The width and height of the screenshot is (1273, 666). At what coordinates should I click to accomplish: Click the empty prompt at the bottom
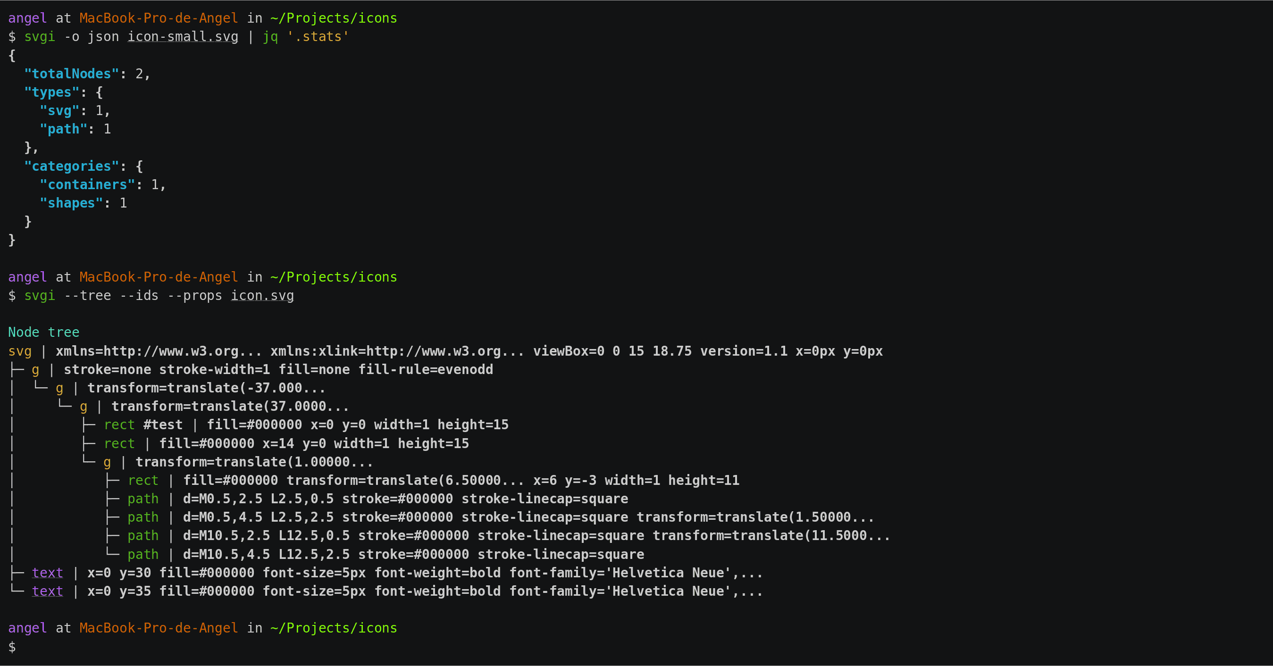click(12, 647)
